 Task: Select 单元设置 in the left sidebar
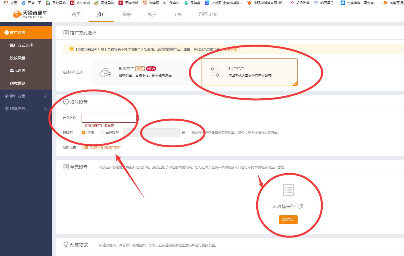pyautogui.click(x=18, y=71)
